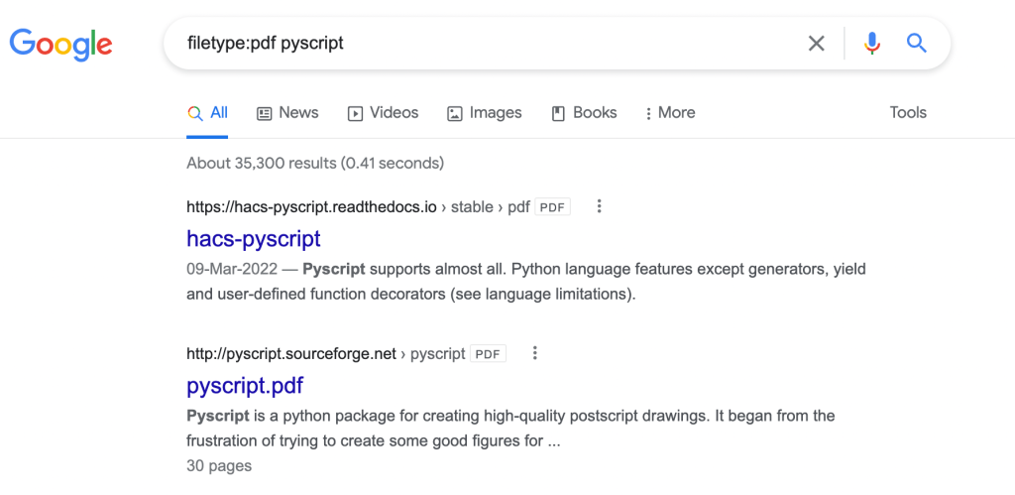Clear the search query with the X icon
Image resolution: width=1015 pixels, height=495 pixels.
816,43
